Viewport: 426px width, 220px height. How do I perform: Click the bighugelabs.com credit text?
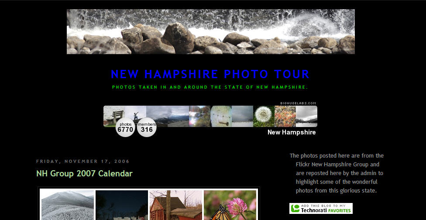tap(298, 103)
